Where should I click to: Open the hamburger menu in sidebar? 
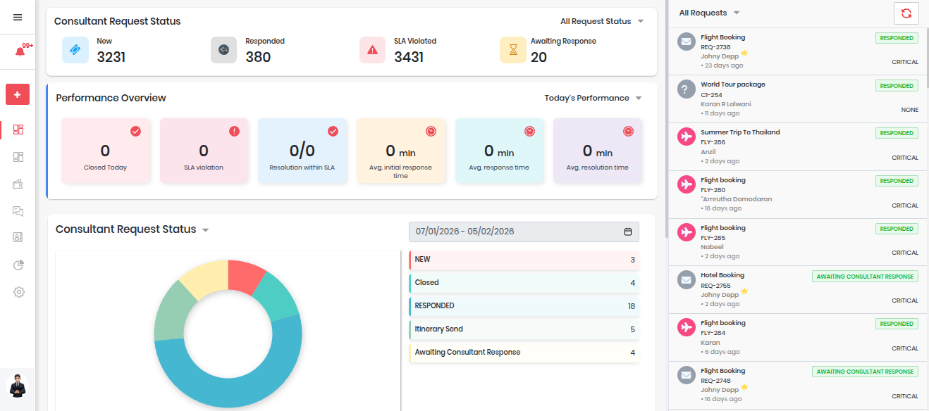pyautogui.click(x=18, y=18)
